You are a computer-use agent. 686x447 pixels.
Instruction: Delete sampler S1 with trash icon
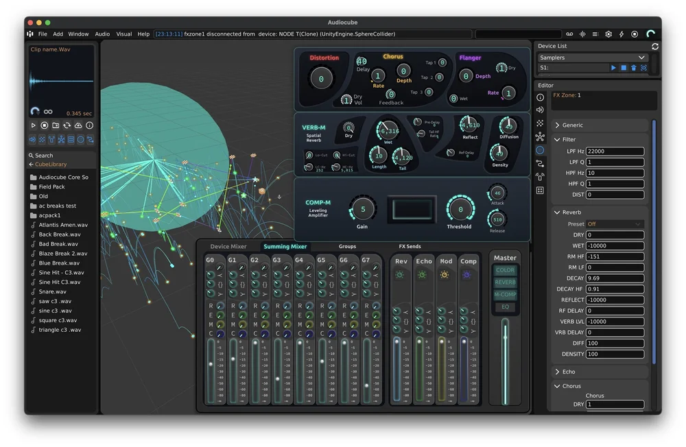633,68
